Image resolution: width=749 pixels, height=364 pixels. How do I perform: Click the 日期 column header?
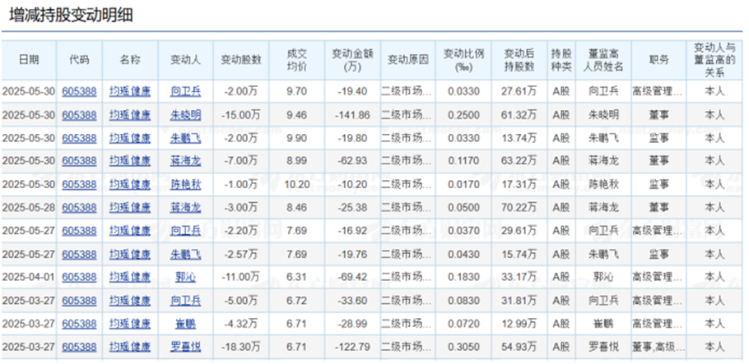tap(29, 60)
